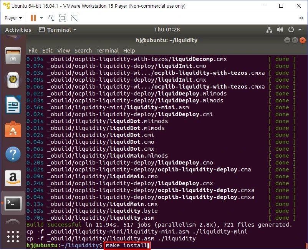Open the Player menu dropdown
Screen dimensions: 308x250
click(x=13, y=18)
